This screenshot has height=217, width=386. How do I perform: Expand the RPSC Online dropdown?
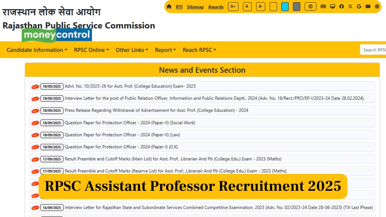pos(91,50)
